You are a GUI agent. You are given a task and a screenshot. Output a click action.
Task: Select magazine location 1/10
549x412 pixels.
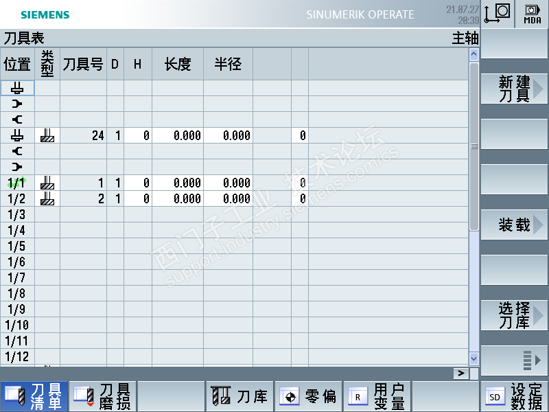tap(17, 324)
